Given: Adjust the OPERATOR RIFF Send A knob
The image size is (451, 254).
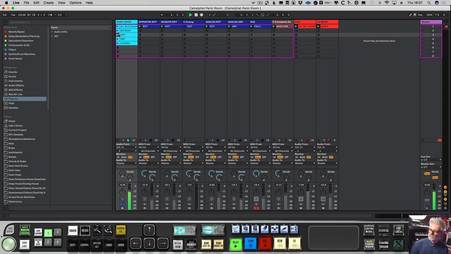Looking at the screenshot, I should click(144, 174).
